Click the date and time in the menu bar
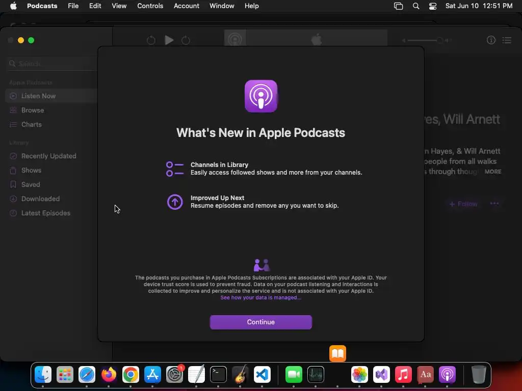Viewport: 522px width, 391px height. tap(479, 6)
